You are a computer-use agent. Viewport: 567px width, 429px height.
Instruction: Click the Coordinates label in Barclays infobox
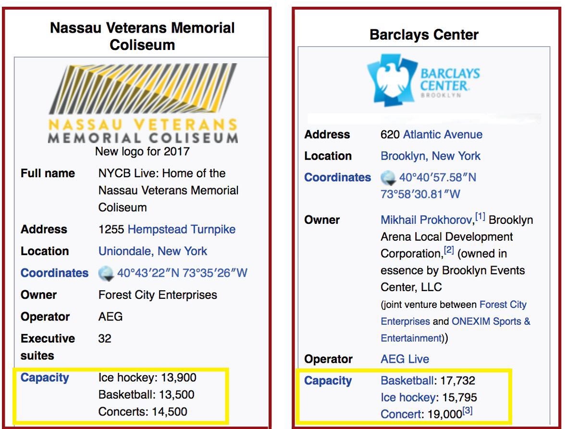tap(337, 177)
